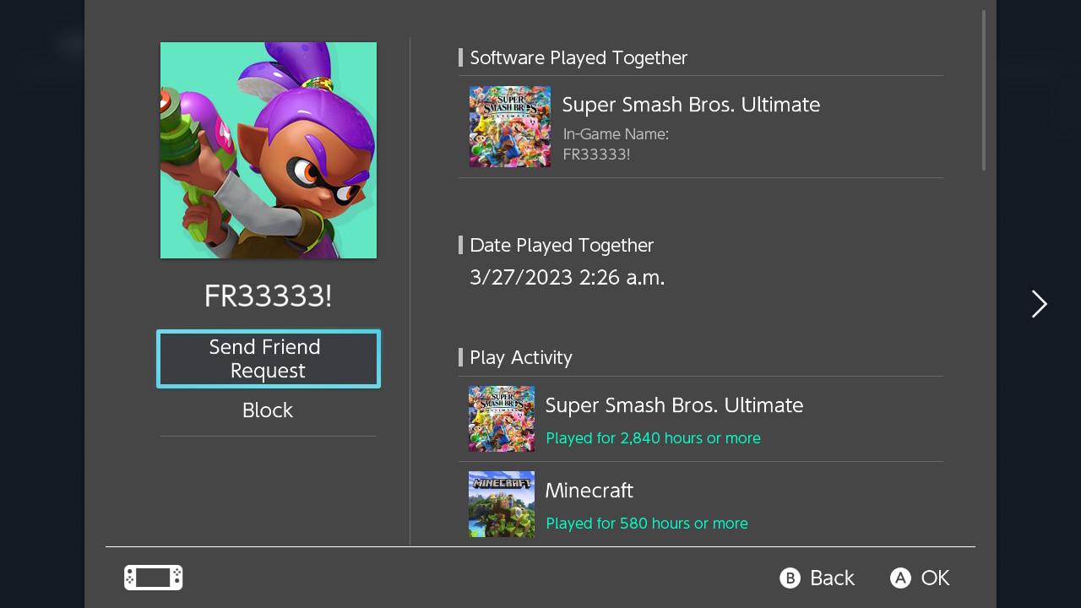1081x608 pixels.
Task: Select the 'Played for 2,840 hours or more' text
Action: pyautogui.click(x=653, y=438)
